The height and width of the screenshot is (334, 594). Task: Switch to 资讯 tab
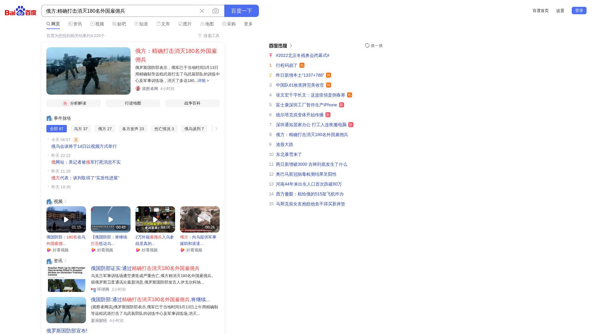coord(75,24)
